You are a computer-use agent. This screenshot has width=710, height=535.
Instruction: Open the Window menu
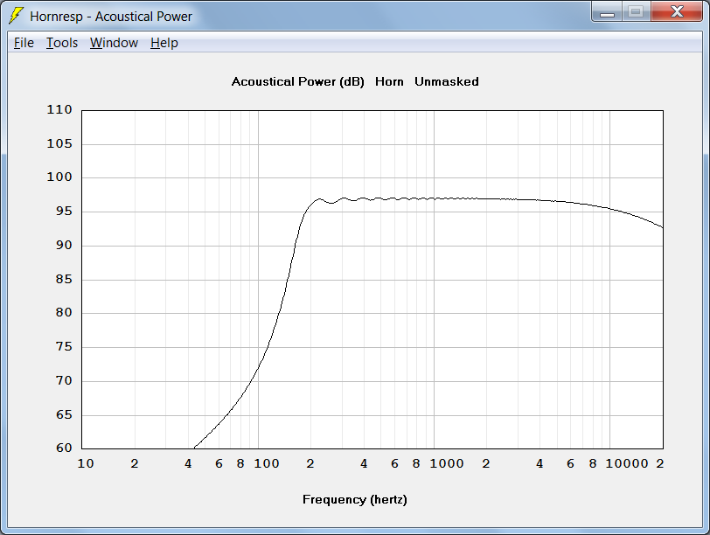(x=114, y=43)
